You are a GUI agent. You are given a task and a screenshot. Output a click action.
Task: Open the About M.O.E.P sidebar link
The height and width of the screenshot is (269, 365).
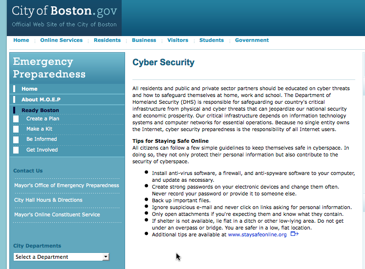(41, 99)
